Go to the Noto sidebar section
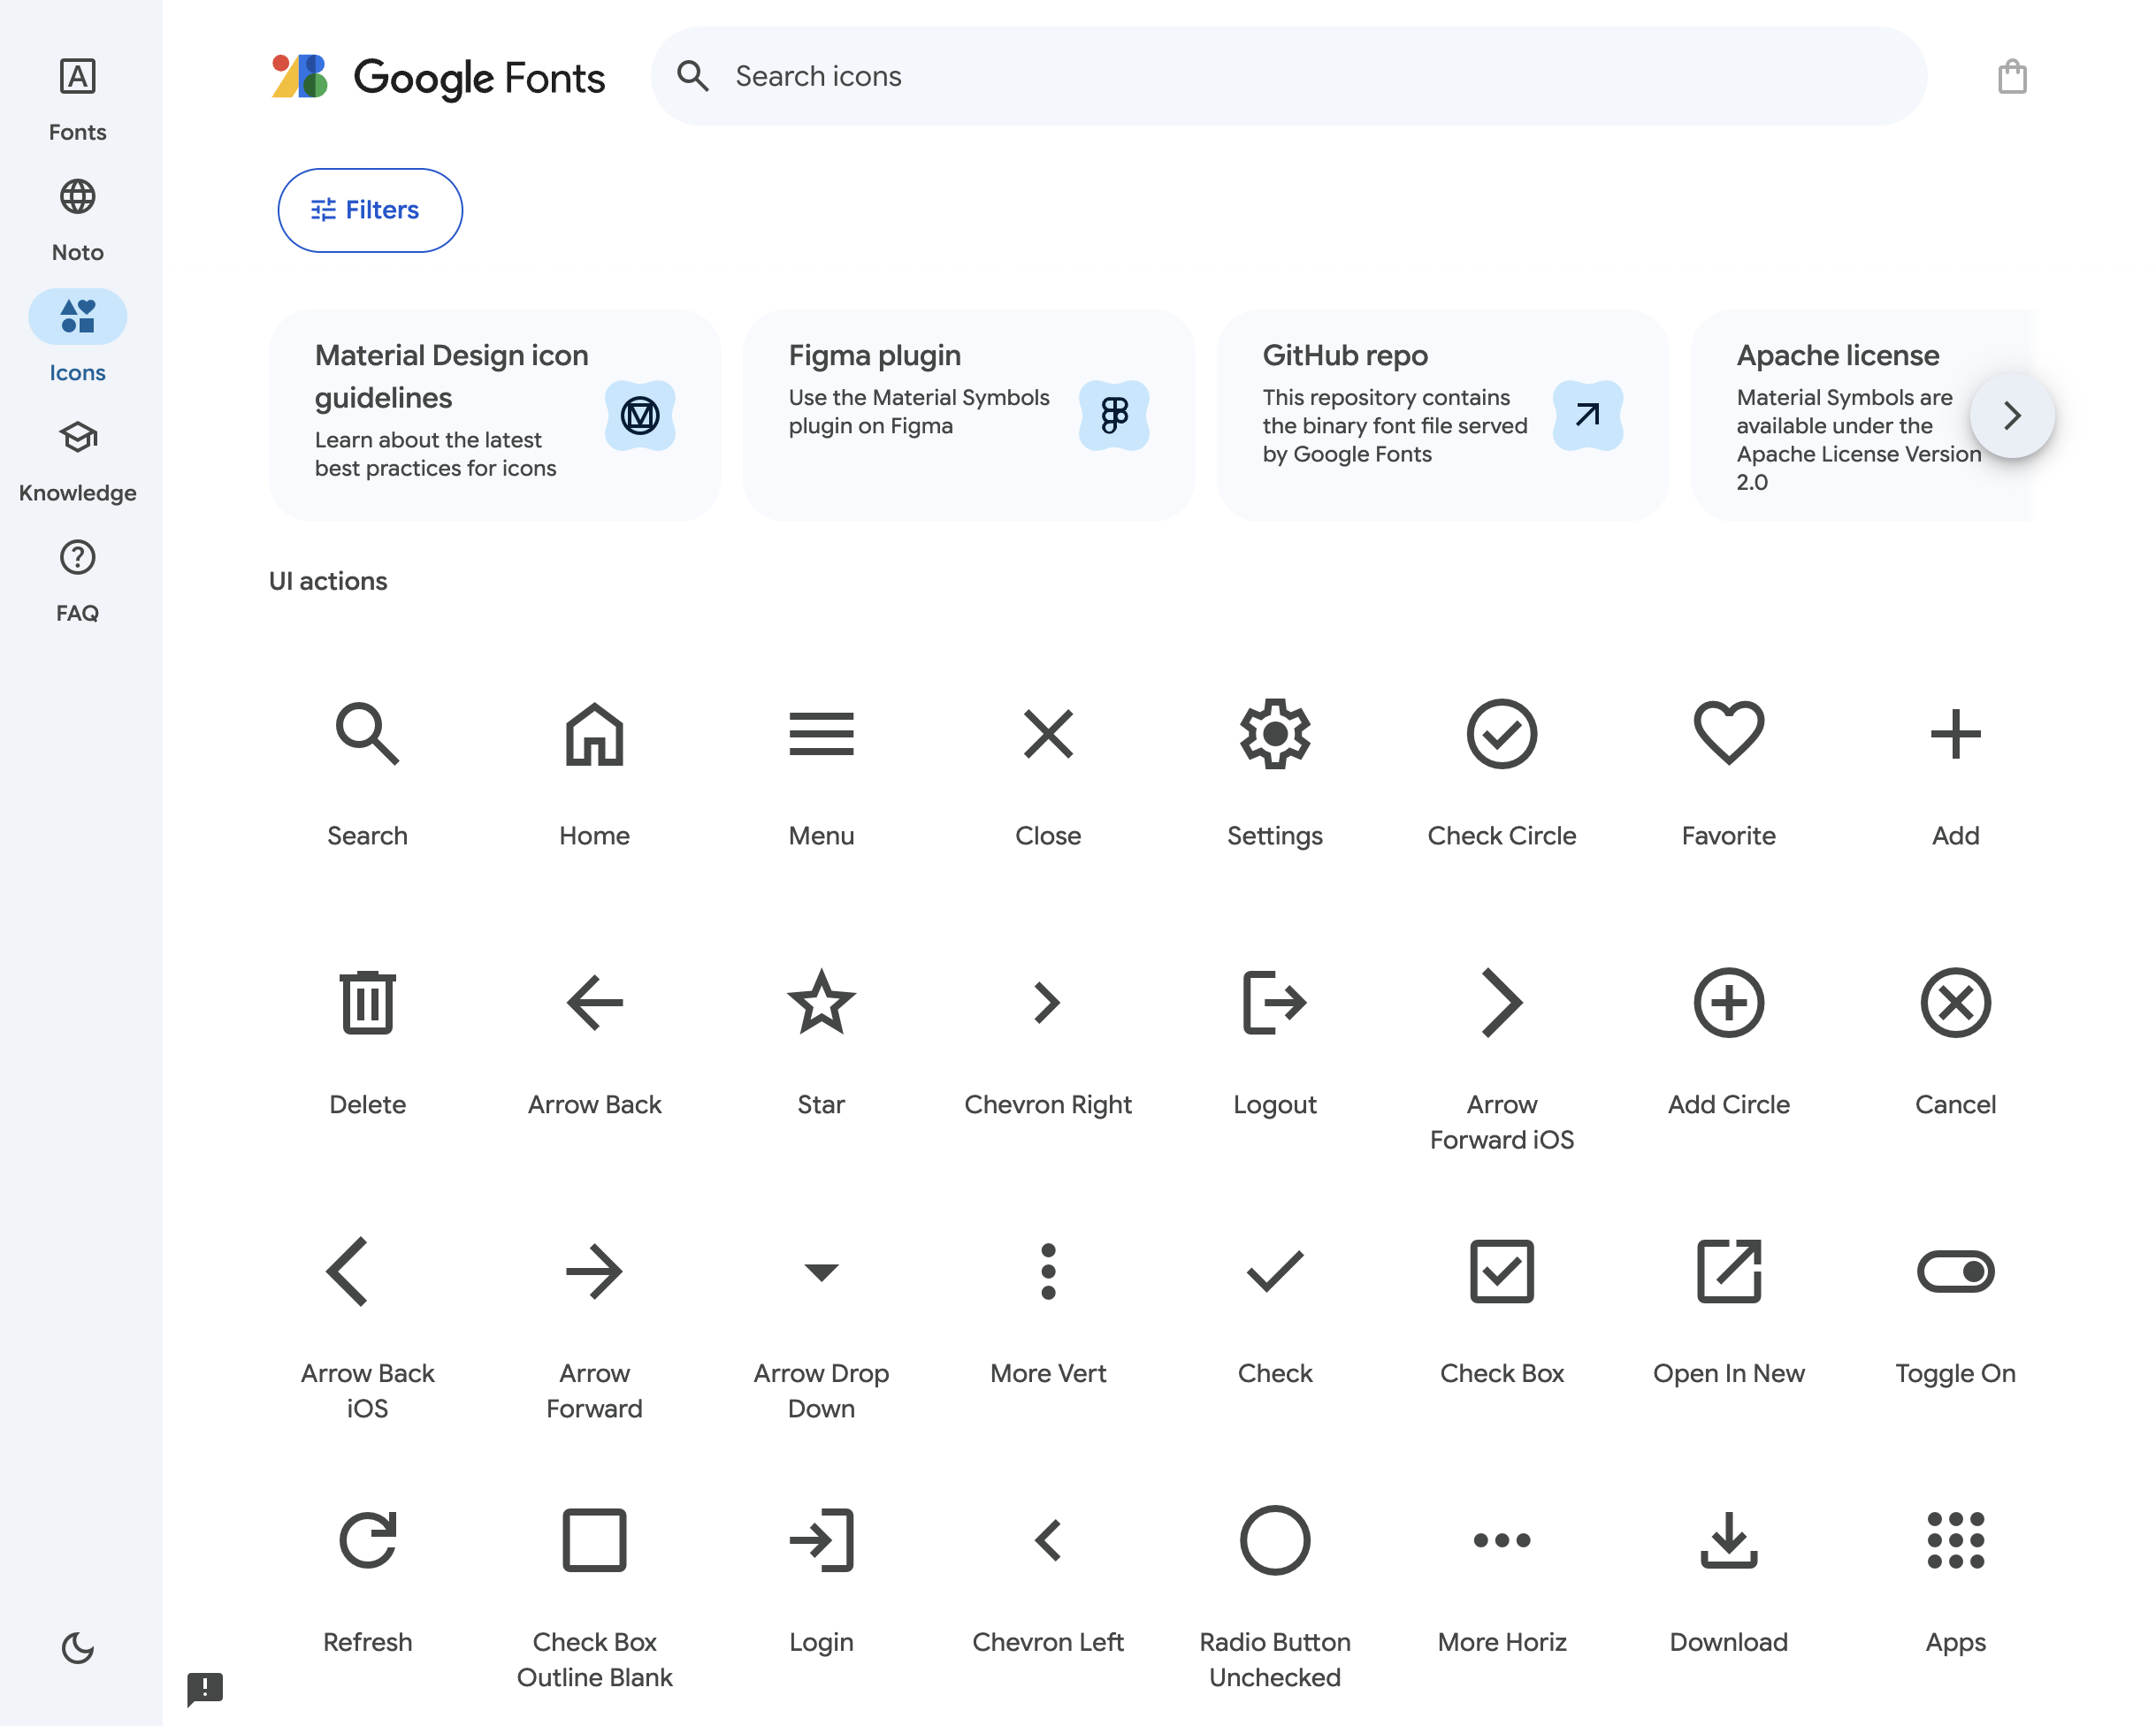2156x1726 pixels. [x=77, y=220]
